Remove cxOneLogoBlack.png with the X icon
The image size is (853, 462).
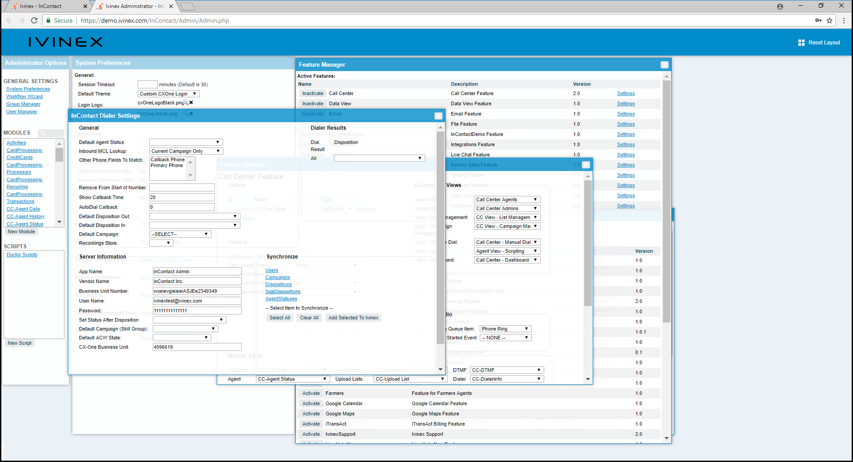[191, 103]
